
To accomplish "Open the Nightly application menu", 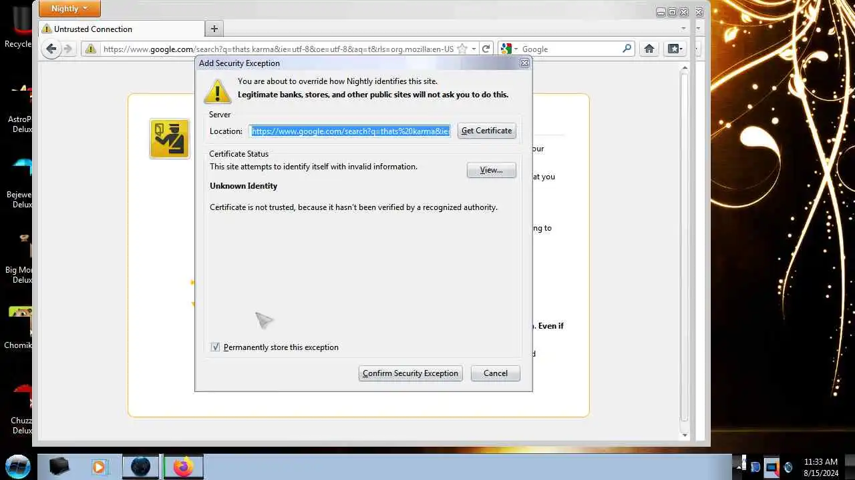I will [x=69, y=9].
